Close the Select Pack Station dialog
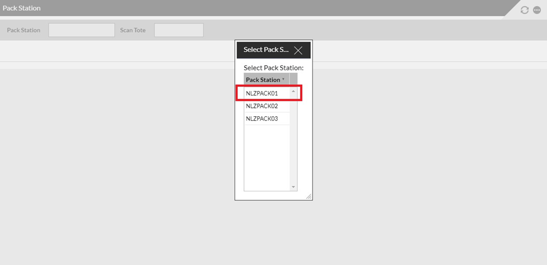This screenshot has width=547, height=265. 298,50
